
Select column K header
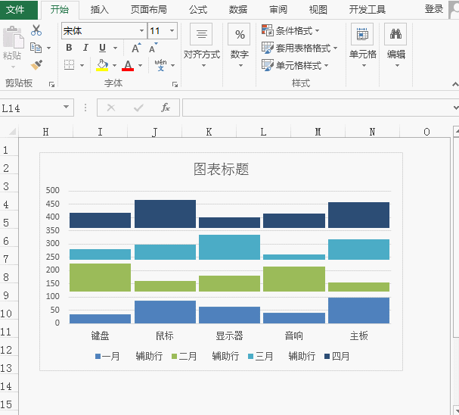click(209, 132)
